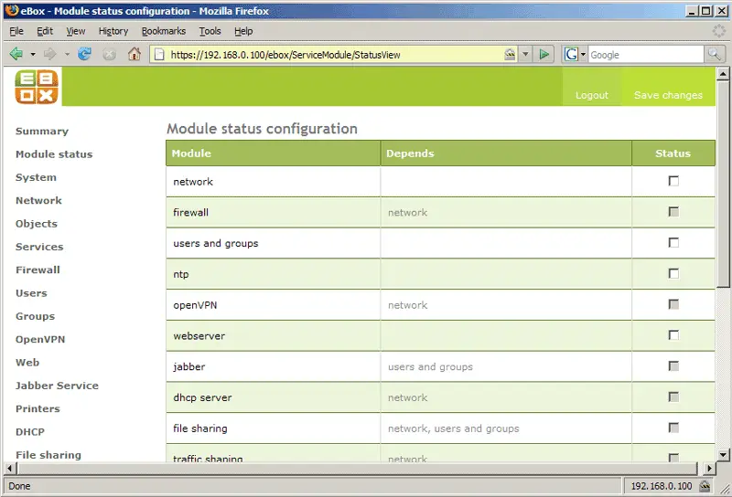The width and height of the screenshot is (732, 497).
Task: Open the History menu
Action: [113, 31]
